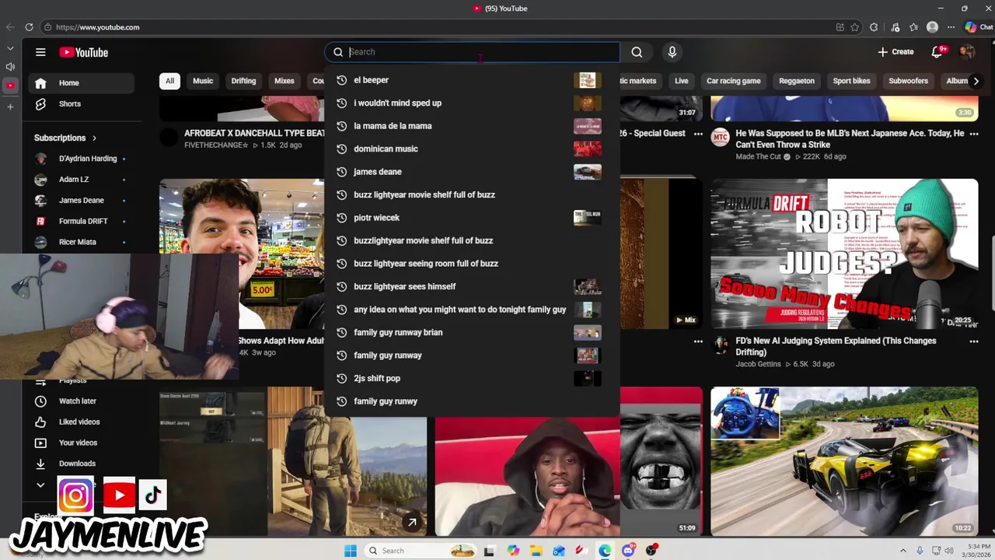Open Formula DRIFT subscription channel
995x560 pixels.
tap(82, 222)
